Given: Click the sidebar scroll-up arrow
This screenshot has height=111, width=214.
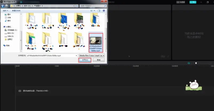Looking at the screenshot, I should tap(21, 14).
